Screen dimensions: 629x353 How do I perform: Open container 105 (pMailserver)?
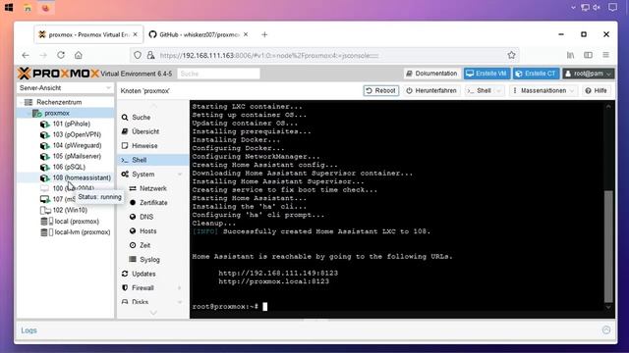(77, 157)
